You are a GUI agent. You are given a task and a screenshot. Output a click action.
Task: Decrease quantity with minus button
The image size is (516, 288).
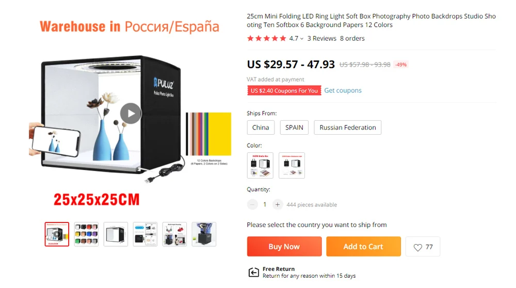(252, 205)
